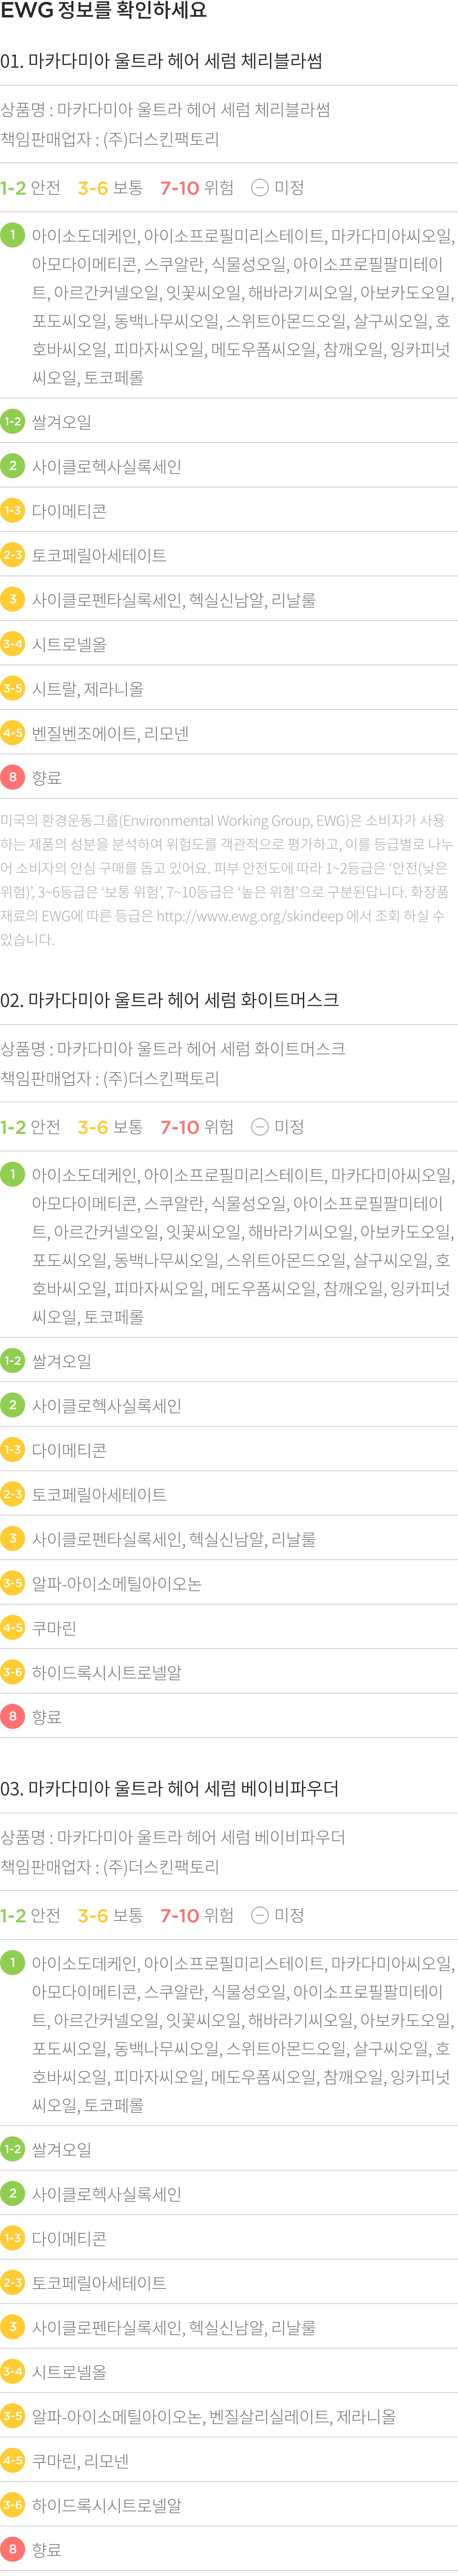Click the 4-5 badge next to 쿠마린, 리모넨
This screenshot has width=458, height=2576.
pos(12,2460)
